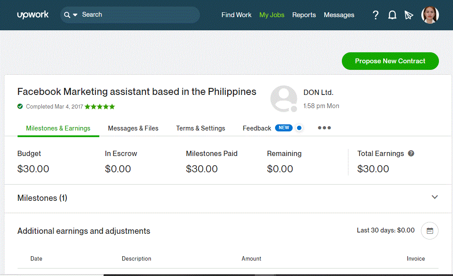Open the help question mark icon
This screenshot has width=453, height=276.
[x=376, y=15]
